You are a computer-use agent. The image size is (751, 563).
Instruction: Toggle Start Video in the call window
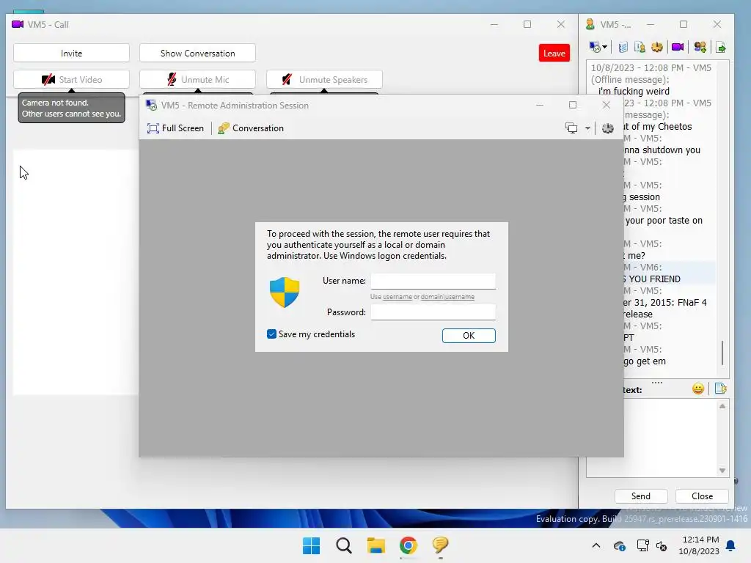point(71,79)
